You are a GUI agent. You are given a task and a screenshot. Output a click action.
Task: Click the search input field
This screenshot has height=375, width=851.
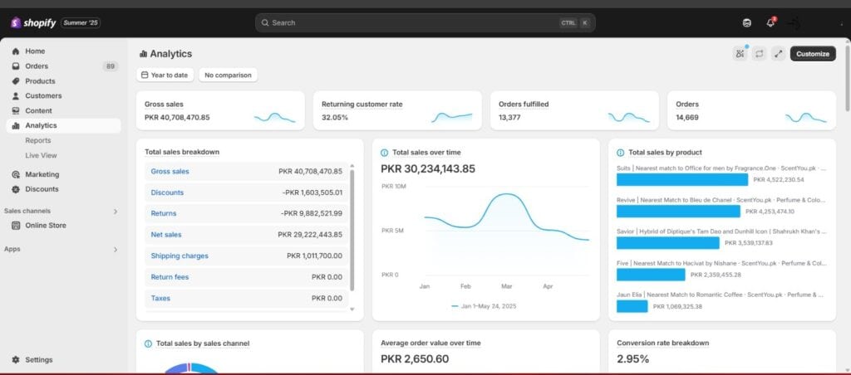pos(407,22)
